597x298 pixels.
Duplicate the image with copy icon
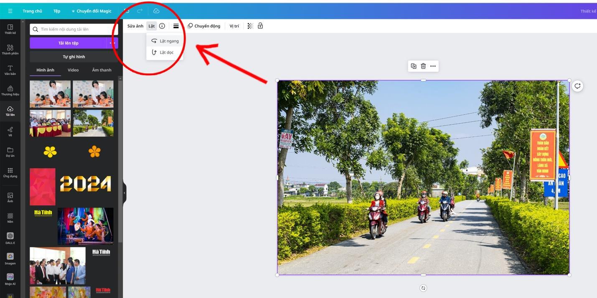(x=414, y=66)
